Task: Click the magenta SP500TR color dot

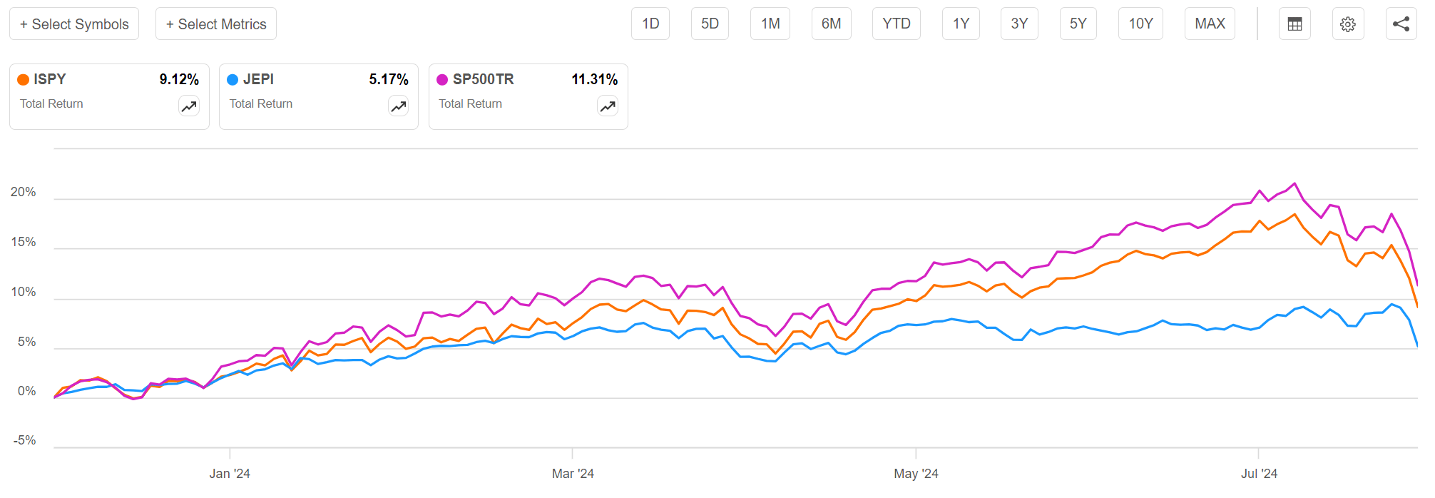Action: 442,80
